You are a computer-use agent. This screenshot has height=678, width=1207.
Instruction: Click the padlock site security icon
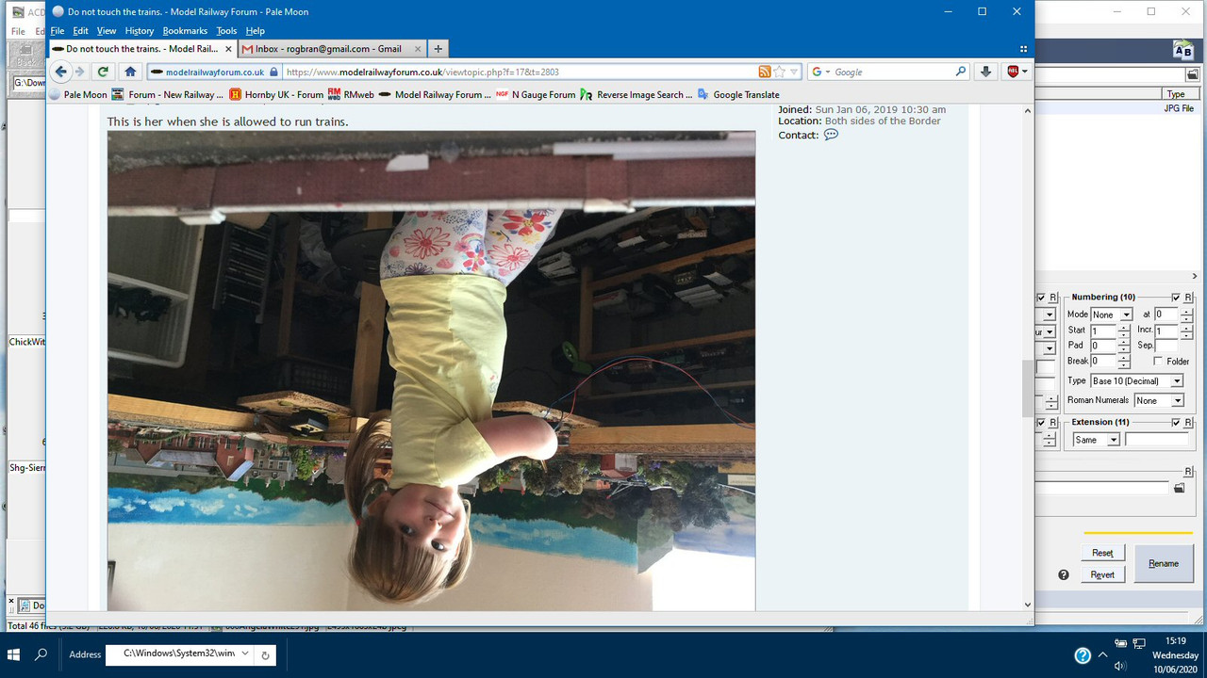(273, 72)
